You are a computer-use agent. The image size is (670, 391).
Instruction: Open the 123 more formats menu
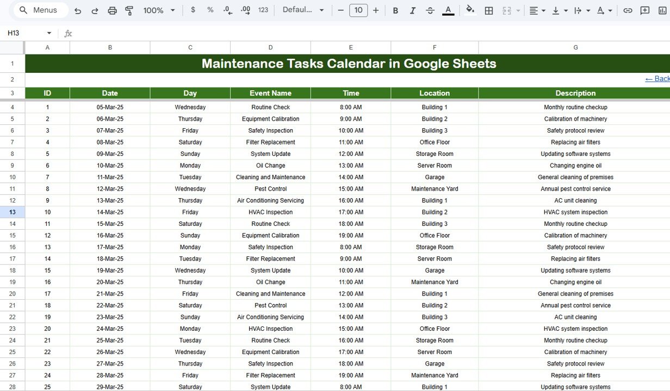click(x=263, y=10)
